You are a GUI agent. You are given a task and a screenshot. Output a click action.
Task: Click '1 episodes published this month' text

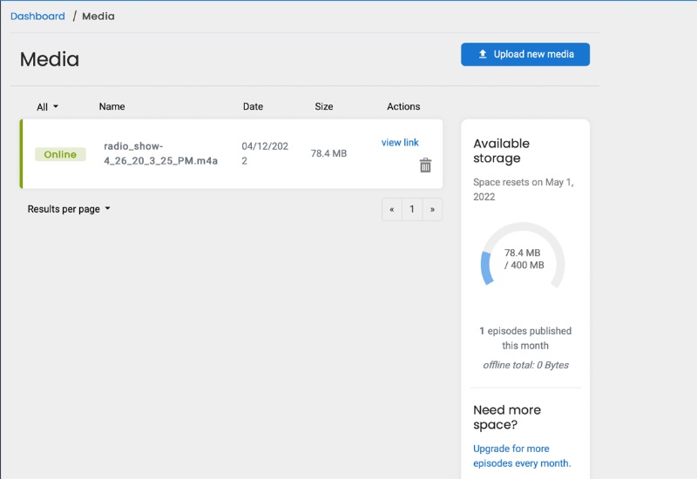(525, 338)
